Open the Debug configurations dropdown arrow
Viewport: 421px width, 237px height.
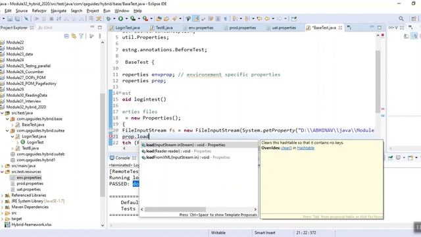point(114,19)
